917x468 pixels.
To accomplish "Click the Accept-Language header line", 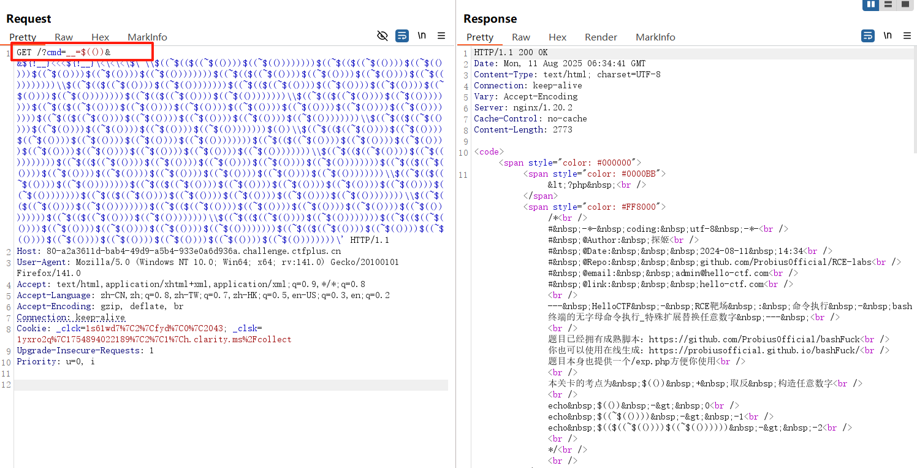I will (203, 296).
